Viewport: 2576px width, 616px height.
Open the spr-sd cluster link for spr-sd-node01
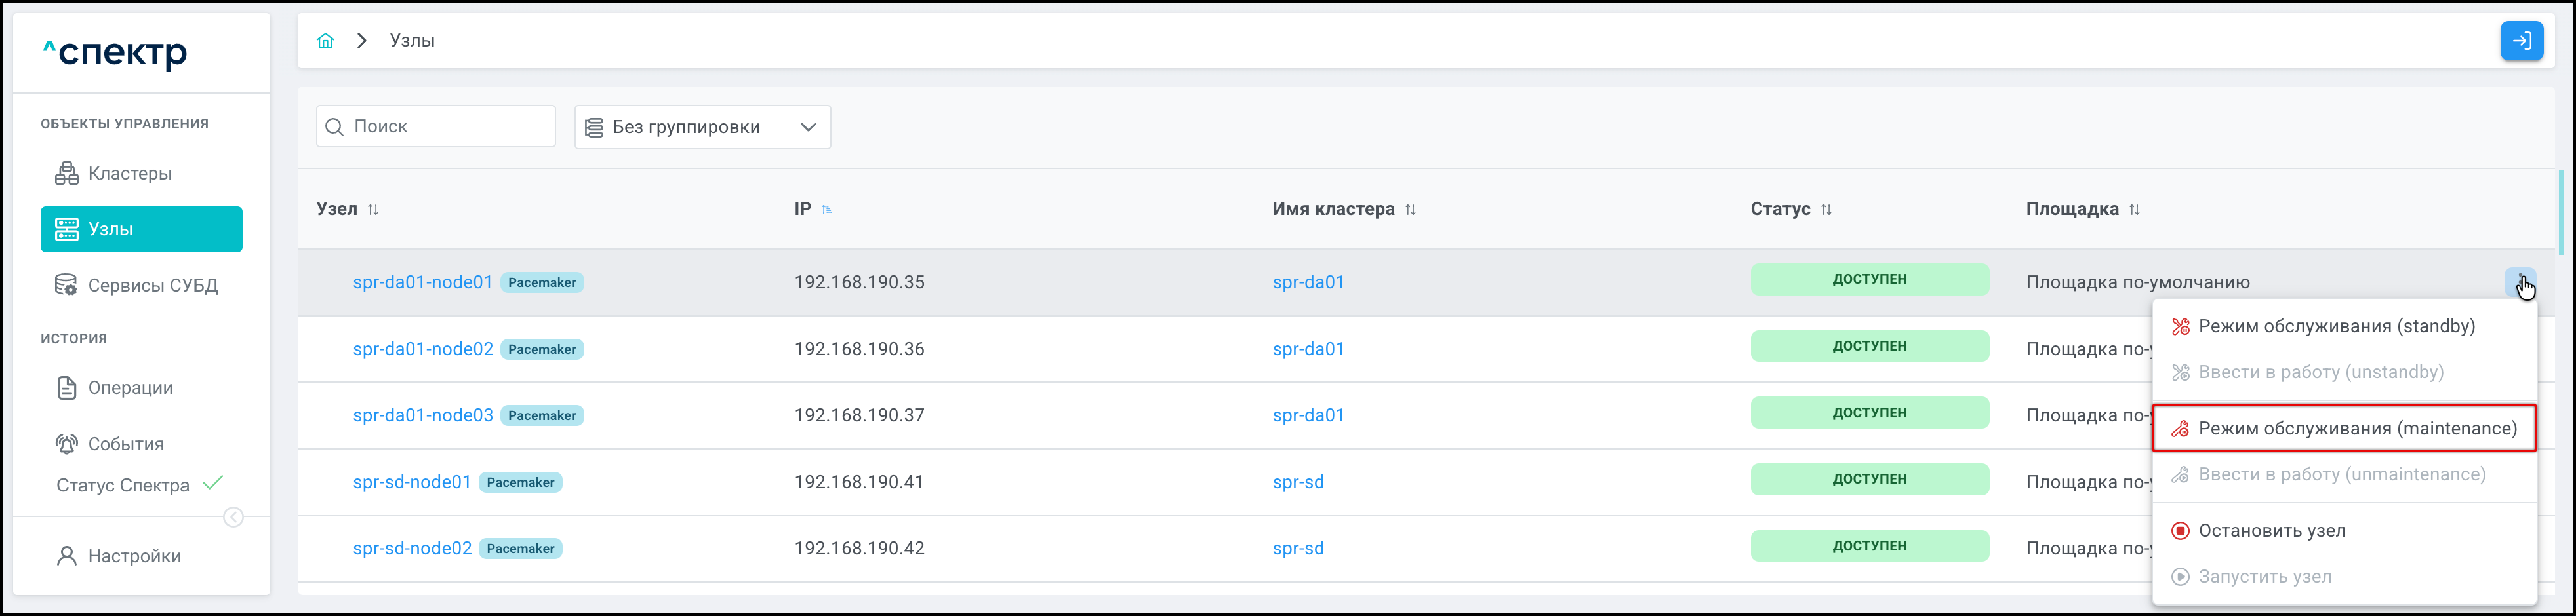coord(1297,482)
